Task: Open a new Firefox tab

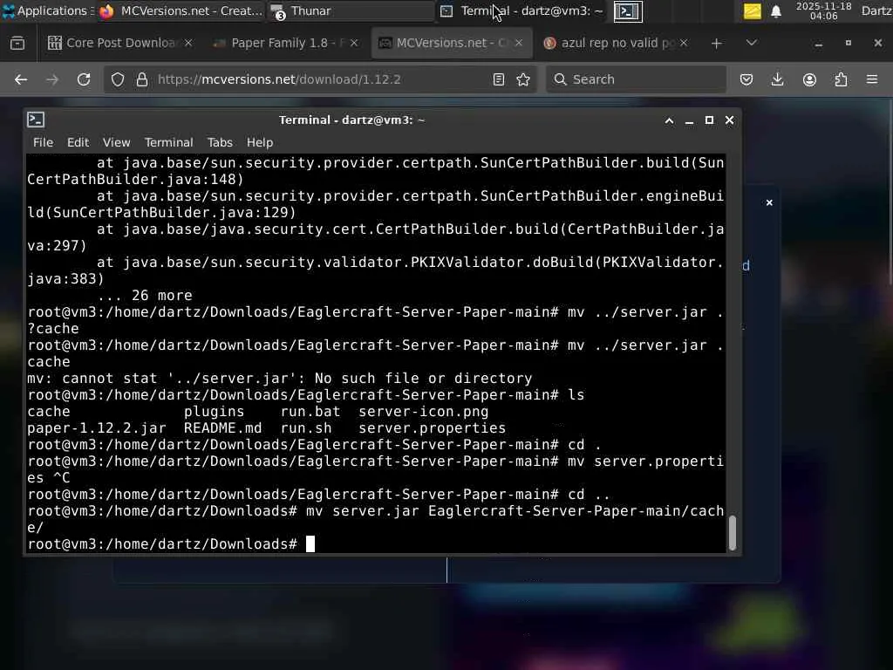Action: [717, 43]
